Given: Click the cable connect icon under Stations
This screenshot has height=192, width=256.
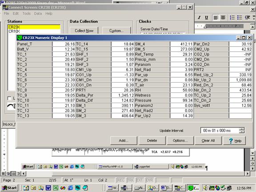Looking at the screenshot, I should click(11, 106).
